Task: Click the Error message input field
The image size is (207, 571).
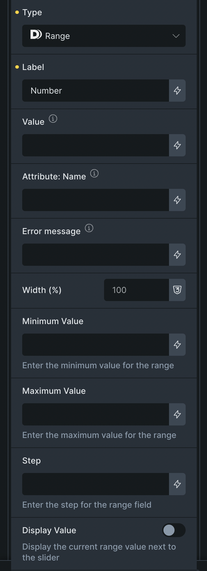Action: (95, 255)
